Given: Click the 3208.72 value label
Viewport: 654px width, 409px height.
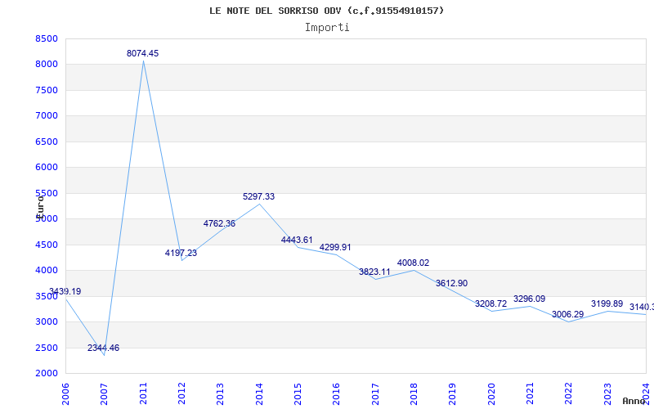Looking at the screenshot, I should (491, 303).
